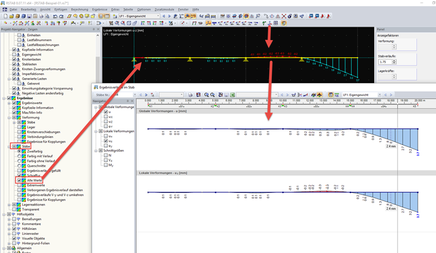Screen dimensions: 436x253
Task: Click the green tree icon in second toolbar
Action: 263,23
